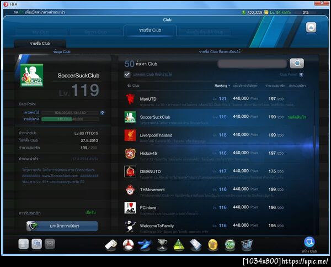This screenshot has height=267, width=331.
Task: Click the magnifier search Club button
Action: [x=297, y=63]
